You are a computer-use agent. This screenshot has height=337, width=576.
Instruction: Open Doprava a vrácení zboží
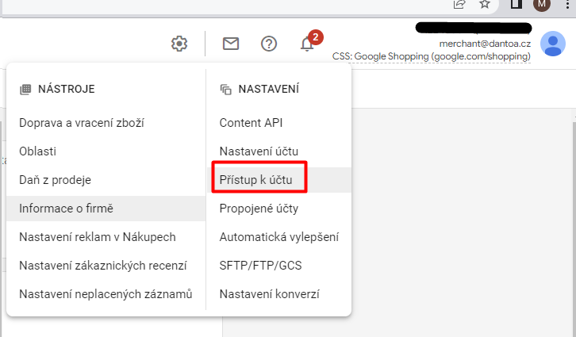(x=81, y=123)
